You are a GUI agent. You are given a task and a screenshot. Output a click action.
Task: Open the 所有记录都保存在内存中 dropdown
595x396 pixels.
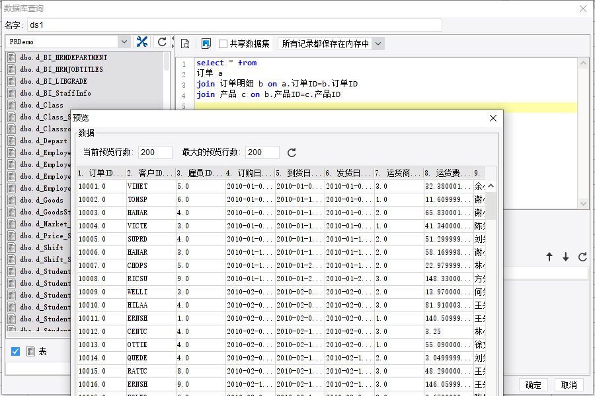378,44
